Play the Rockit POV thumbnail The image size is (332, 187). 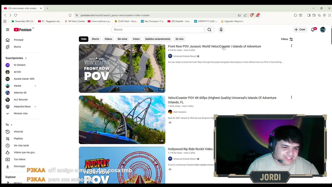click(122, 165)
